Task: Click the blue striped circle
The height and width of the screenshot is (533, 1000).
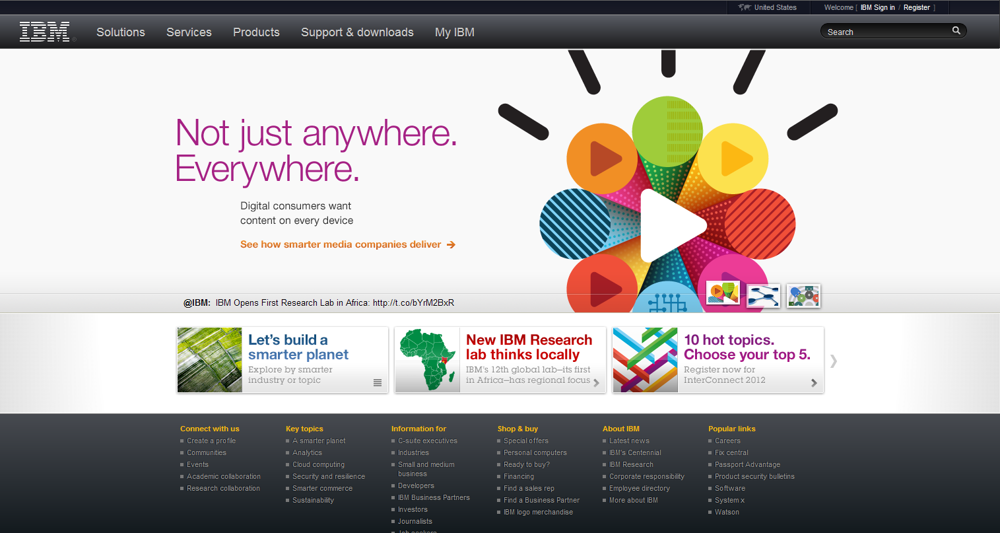Action: pyautogui.click(x=575, y=223)
